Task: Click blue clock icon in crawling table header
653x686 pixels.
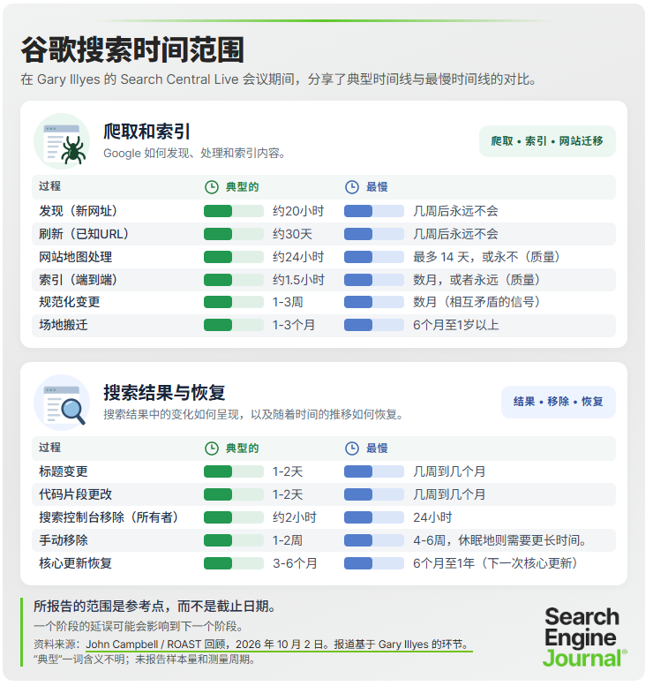Action: (352, 187)
